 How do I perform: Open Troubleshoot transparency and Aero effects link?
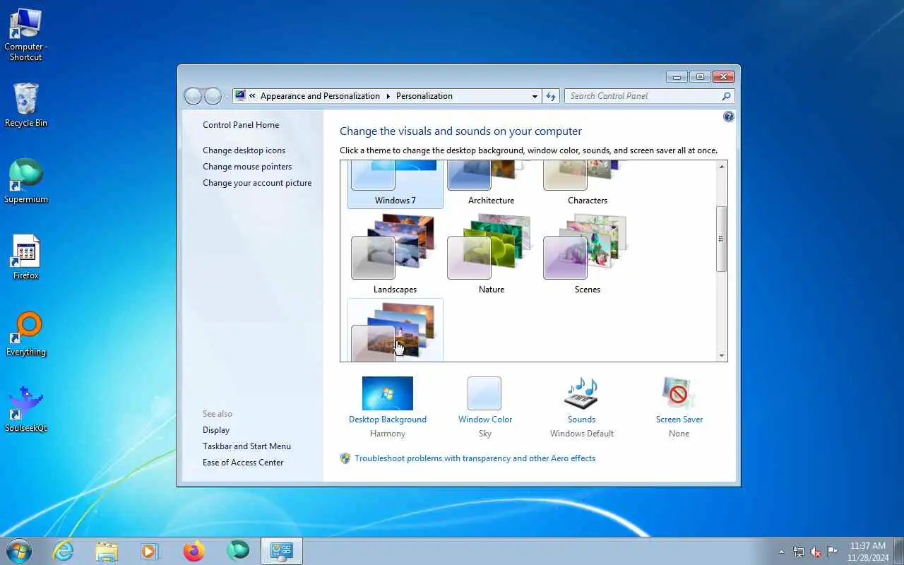pos(475,458)
